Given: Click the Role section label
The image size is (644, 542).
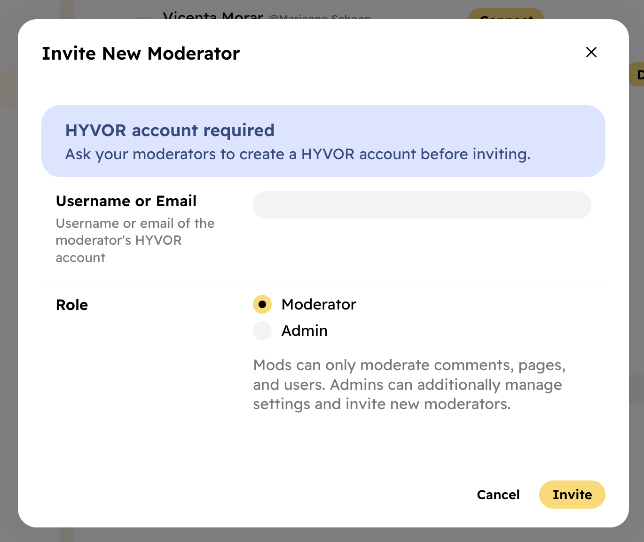Looking at the screenshot, I should click(71, 304).
